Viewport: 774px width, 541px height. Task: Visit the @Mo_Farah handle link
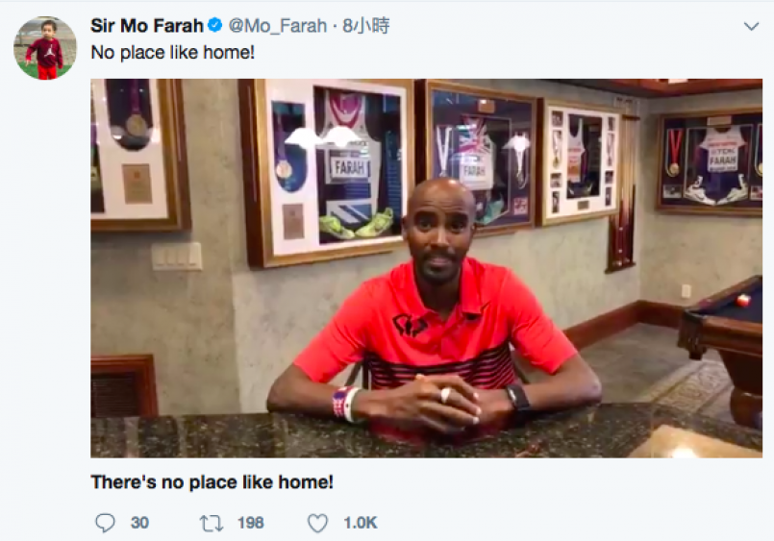pos(278,26)
